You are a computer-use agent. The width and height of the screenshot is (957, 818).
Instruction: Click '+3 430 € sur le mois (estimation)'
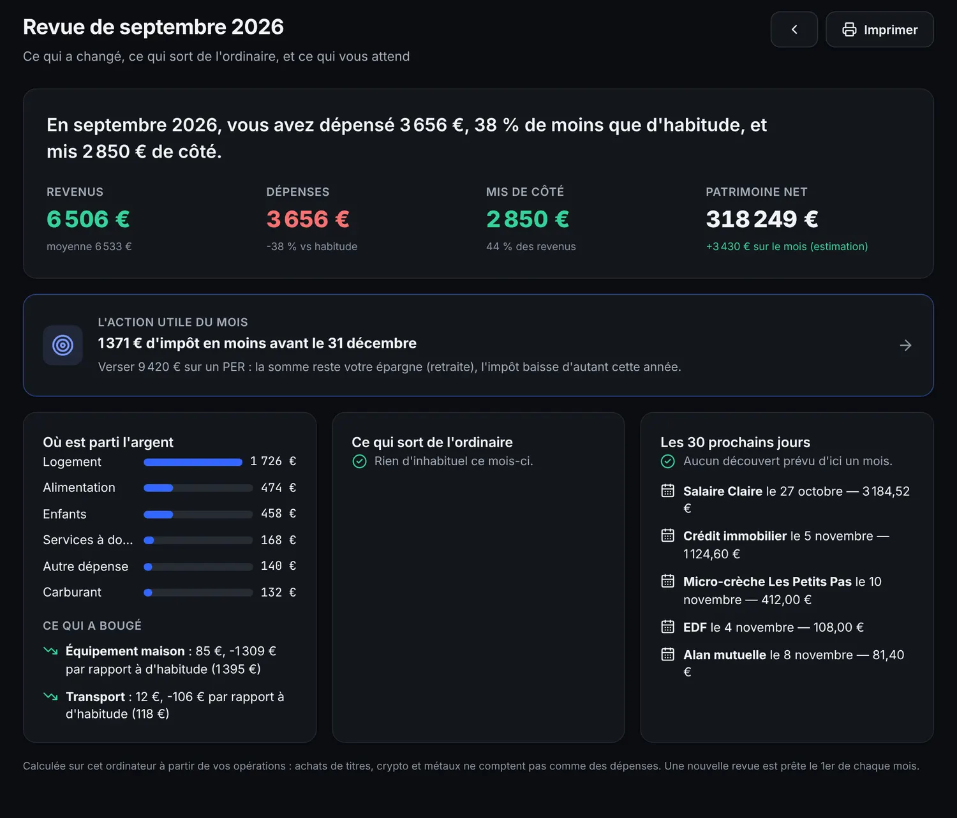pyautogui.click(x=787, y=246)
